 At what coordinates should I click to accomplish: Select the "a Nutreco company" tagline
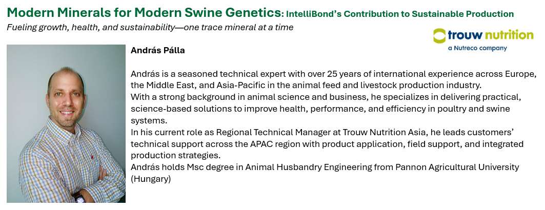(477, 48)
